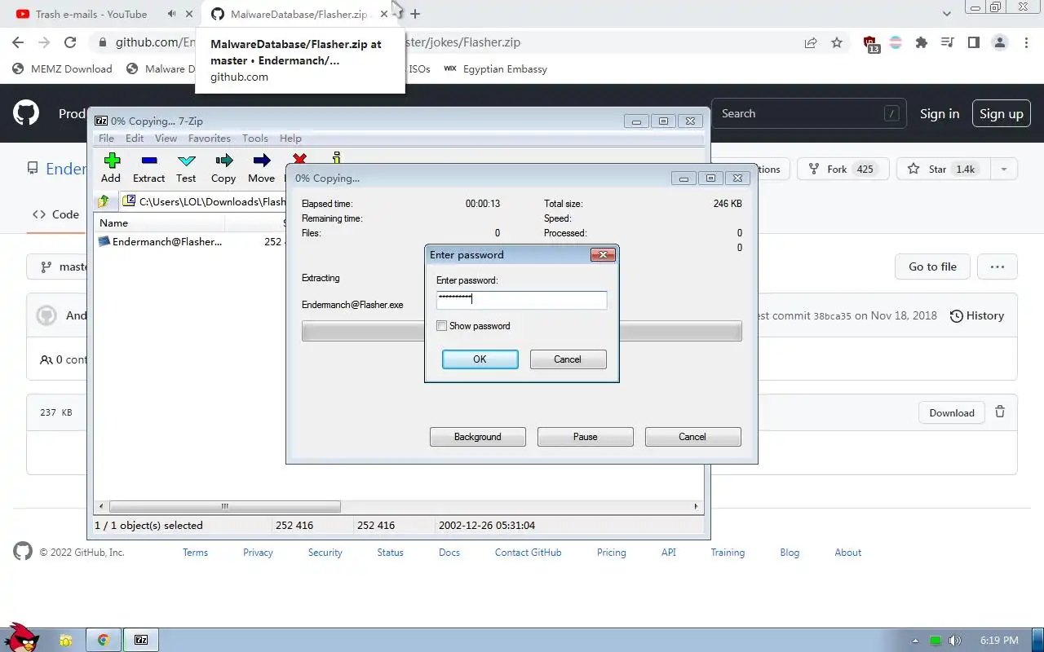The width and height of the screenshot is (1044, 652).
Task: Click the Go to file button
Action: click(932, 267)
